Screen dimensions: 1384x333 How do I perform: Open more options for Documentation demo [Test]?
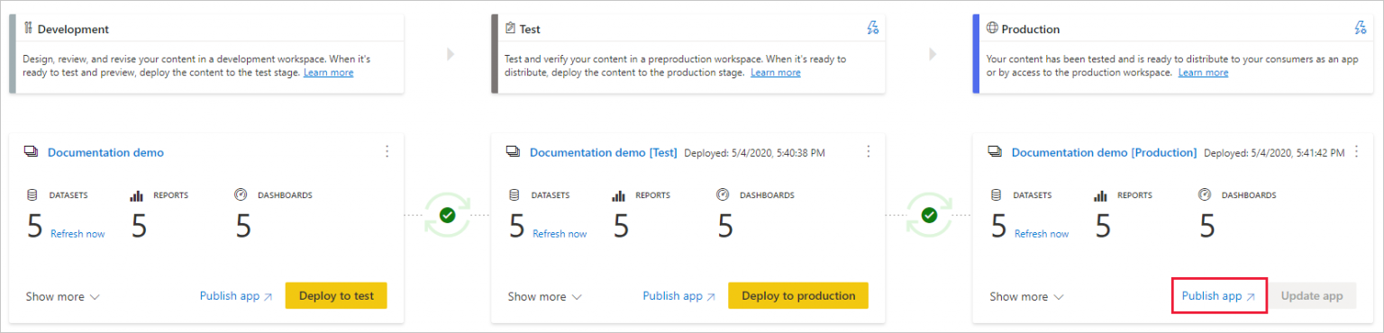point(869,151)
